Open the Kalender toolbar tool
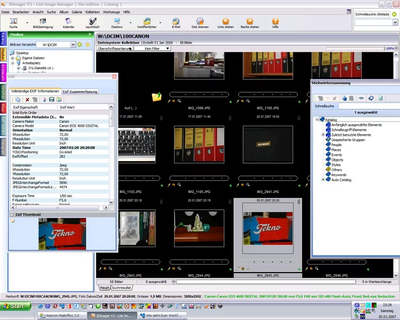400x320 pixels. (68, 23)
